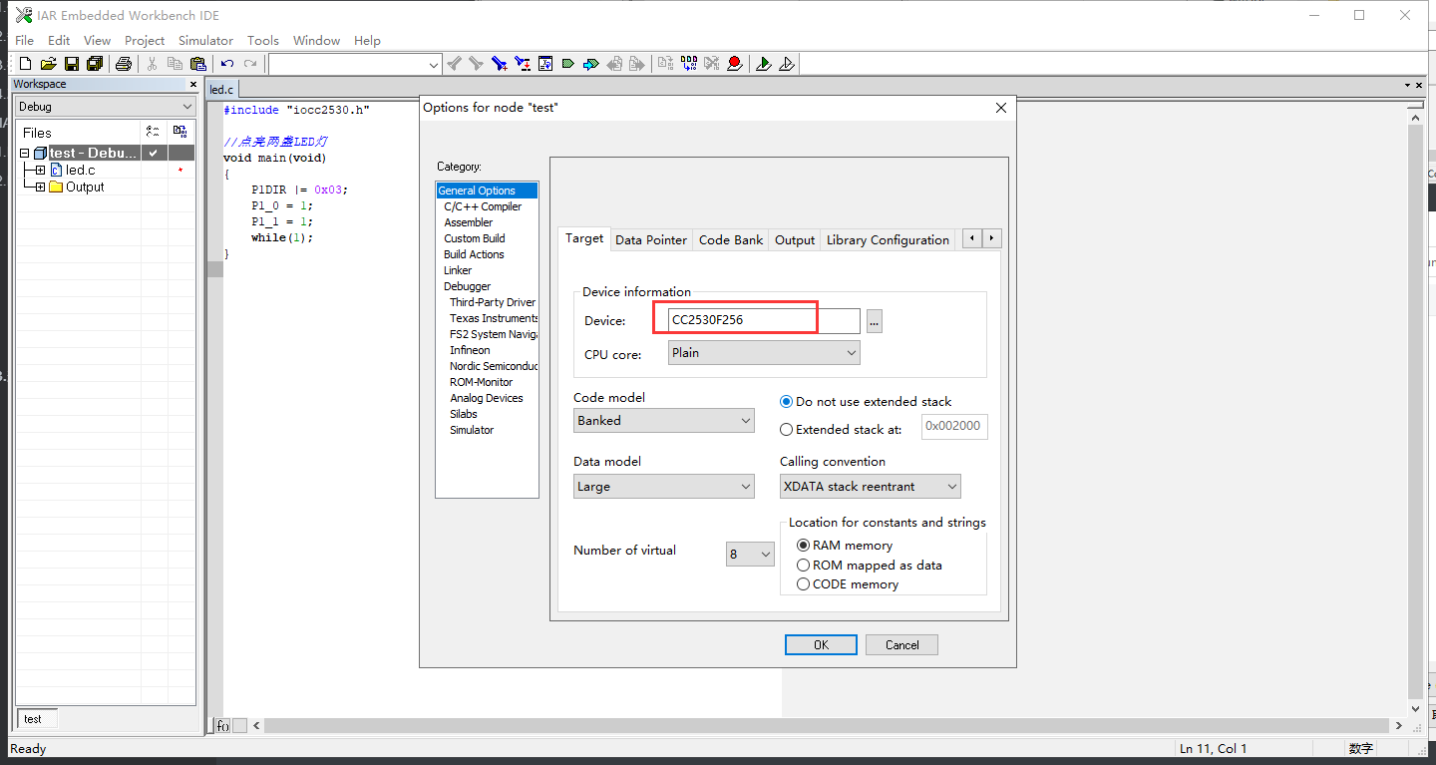
Task: Open the Tools menu
Action: coord(263,40)
